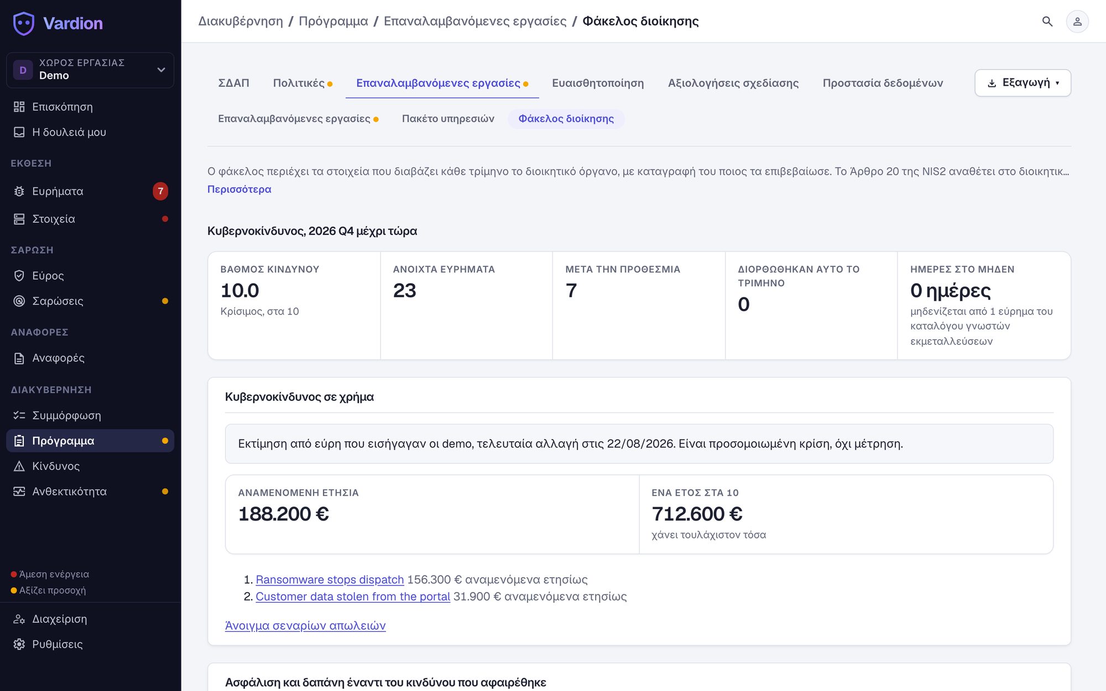Open Customer data stolen from the portal link

(x=353, y=596)
